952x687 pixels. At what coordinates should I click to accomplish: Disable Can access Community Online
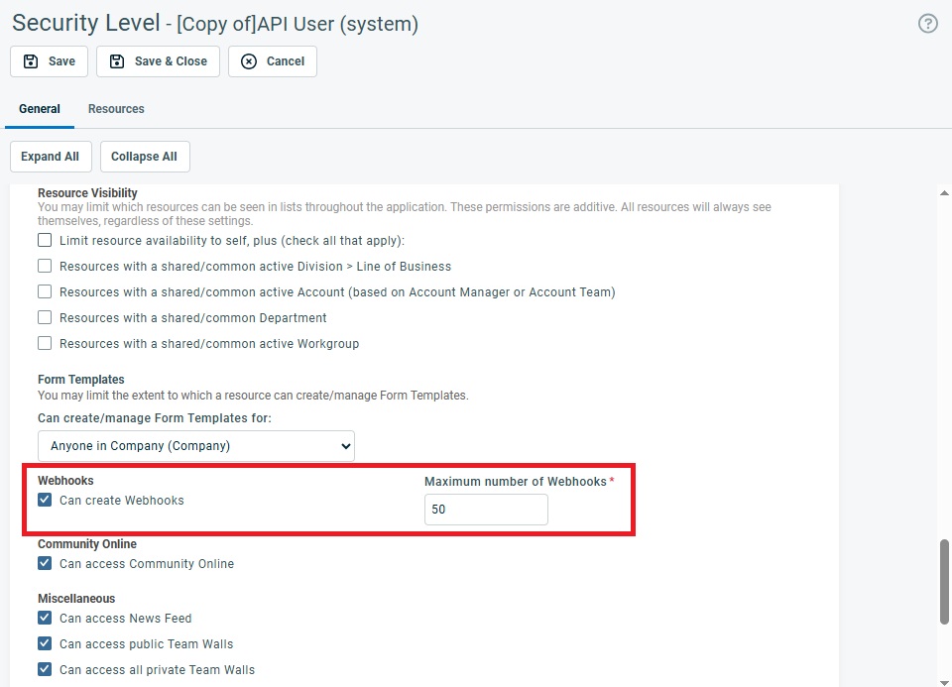[x=45, y=564]
